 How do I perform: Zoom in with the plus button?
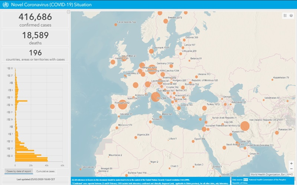(x=291, y=163)
